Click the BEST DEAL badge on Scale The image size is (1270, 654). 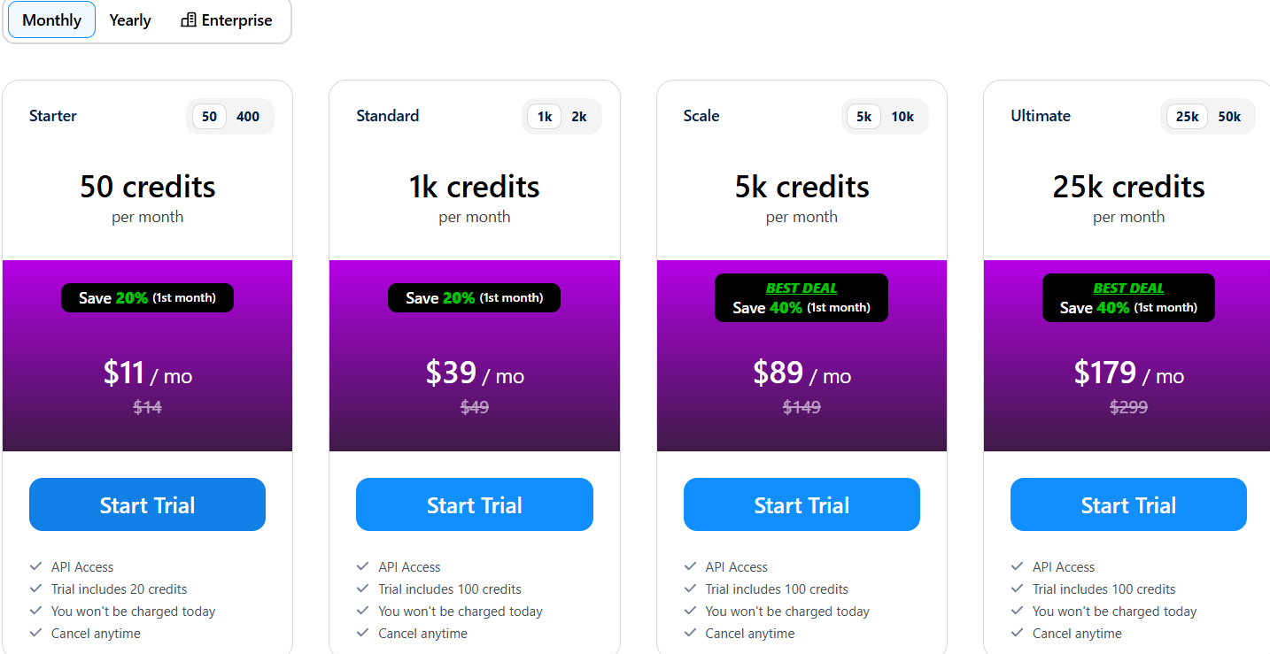click(801, 287)
